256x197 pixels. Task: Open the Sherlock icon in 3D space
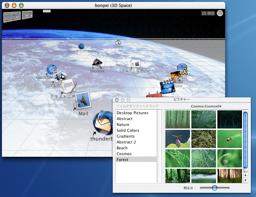point(97,63)
